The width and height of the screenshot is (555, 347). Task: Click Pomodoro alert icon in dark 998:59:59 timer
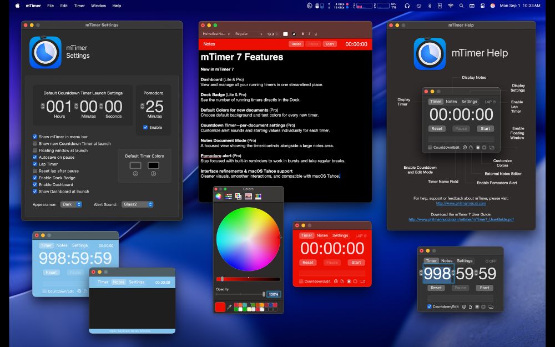tap(464, 306)
